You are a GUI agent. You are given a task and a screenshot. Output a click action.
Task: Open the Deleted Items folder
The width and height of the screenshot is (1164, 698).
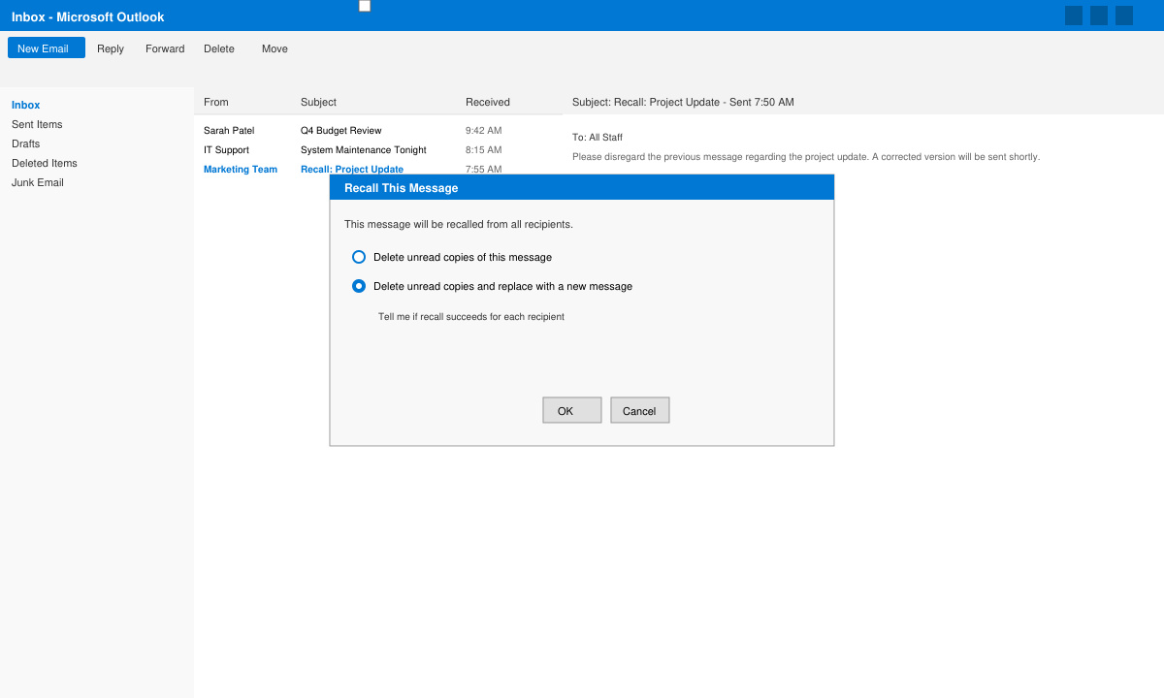(45, 163)
